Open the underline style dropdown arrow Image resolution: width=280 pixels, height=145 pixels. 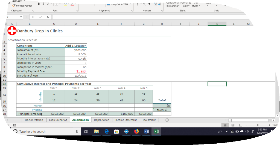51,4
